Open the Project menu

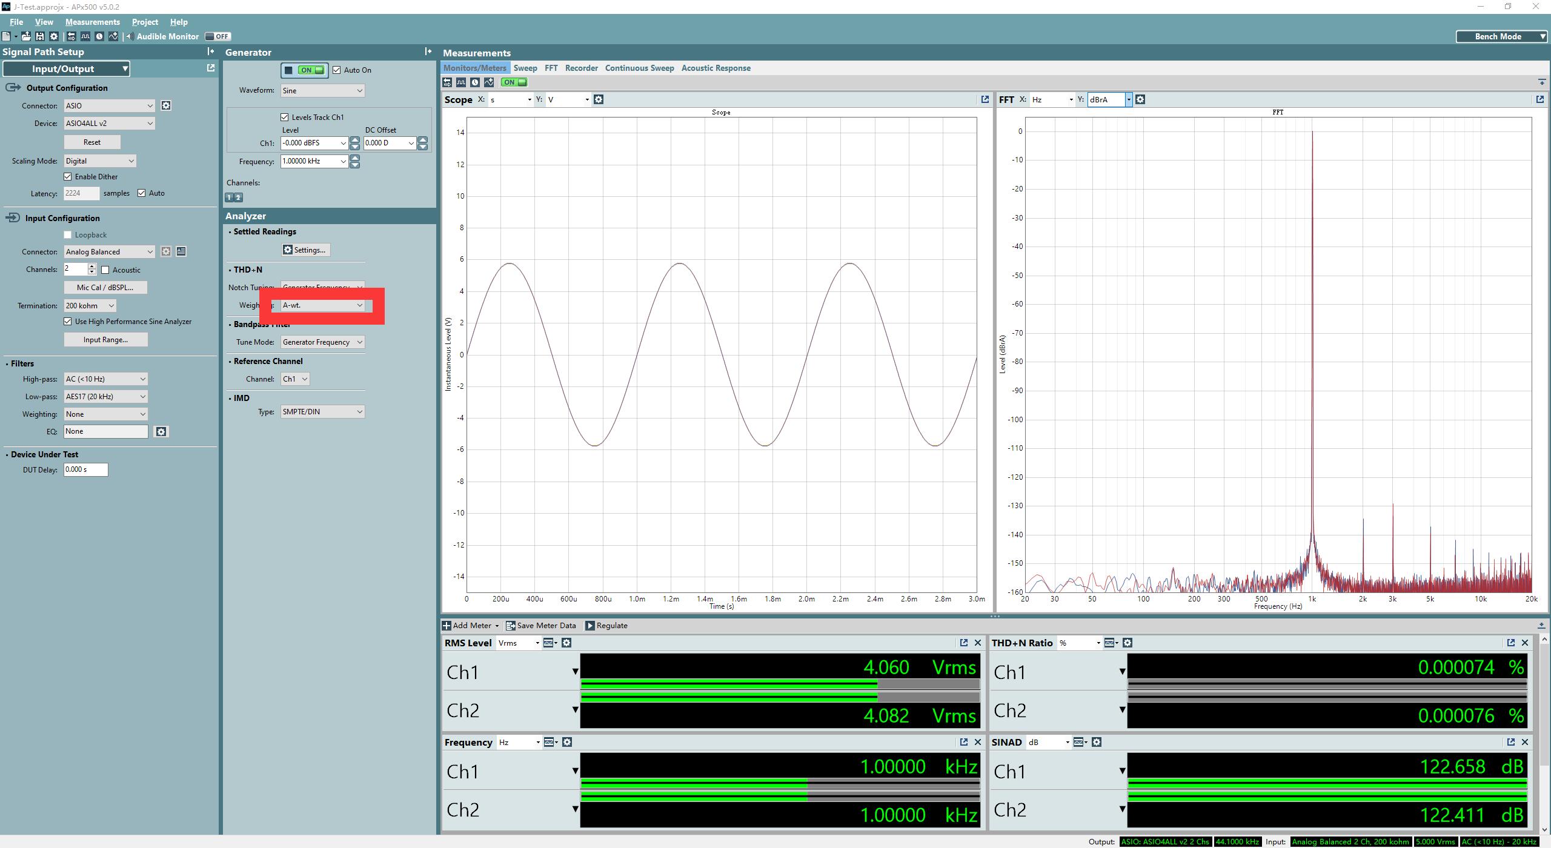(x=145, y=22)
